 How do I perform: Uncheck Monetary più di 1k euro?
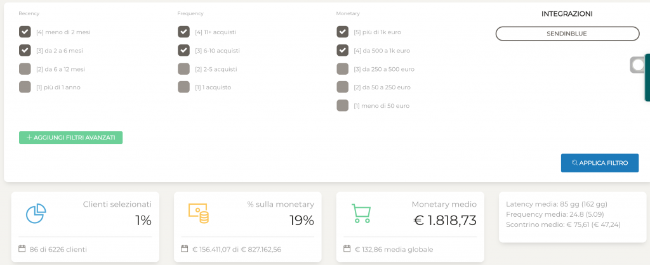(342, 32)
